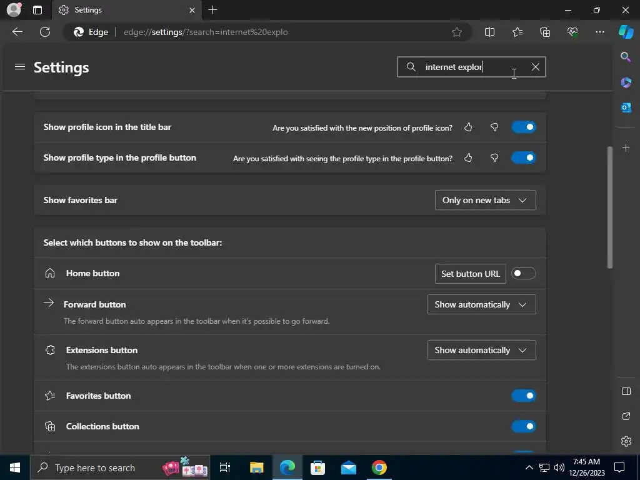Show hidden system tray icons
Viewport: 640px width, 480px height.
529,467
